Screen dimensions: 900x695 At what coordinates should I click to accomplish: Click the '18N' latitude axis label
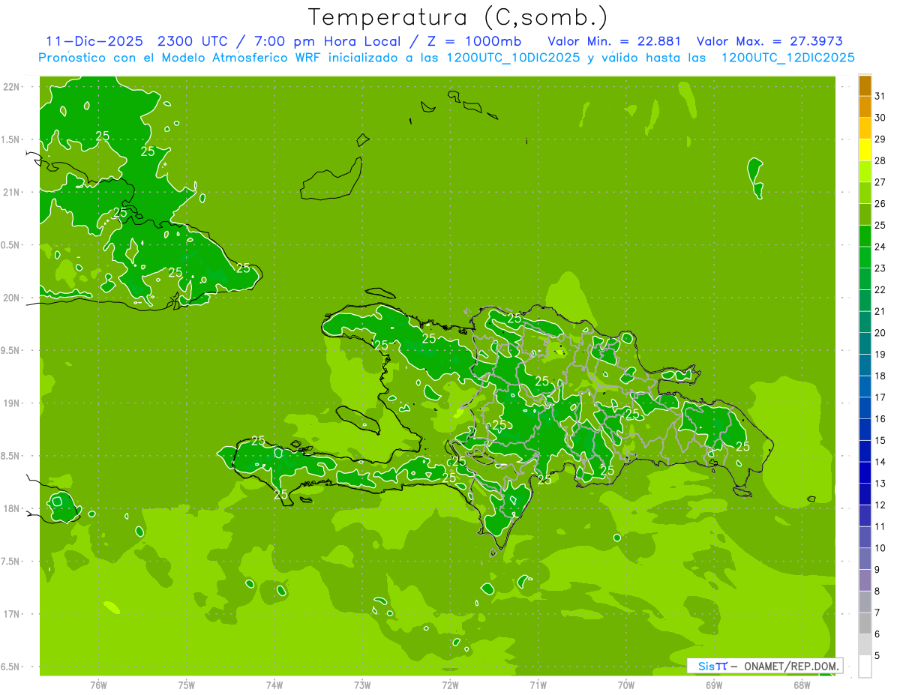(x=11, y=508)
